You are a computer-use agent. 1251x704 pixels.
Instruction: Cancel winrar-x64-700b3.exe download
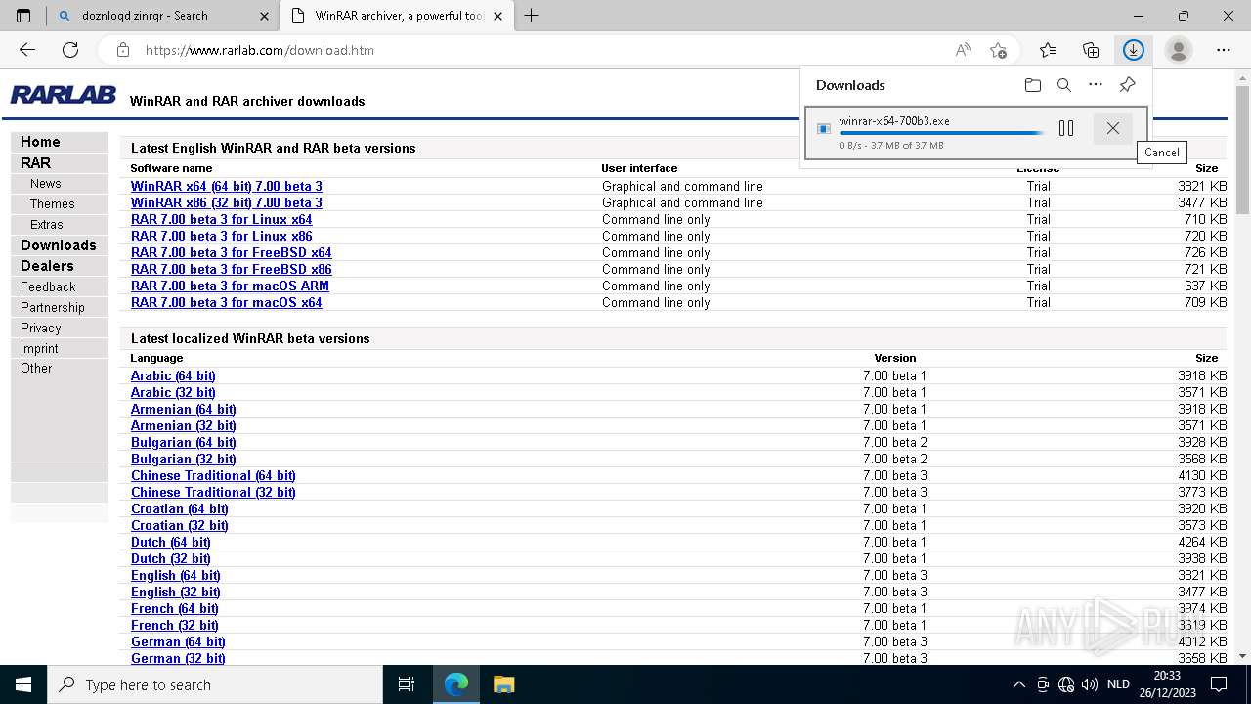pyautogui.click(x=1112, y=128)
